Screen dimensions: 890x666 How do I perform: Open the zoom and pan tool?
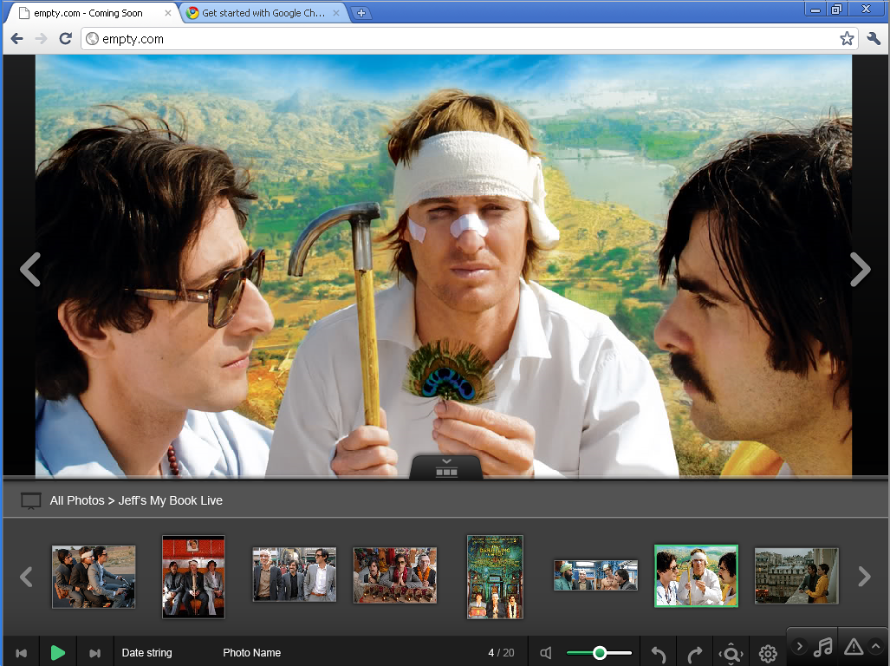tap(731, 654)
